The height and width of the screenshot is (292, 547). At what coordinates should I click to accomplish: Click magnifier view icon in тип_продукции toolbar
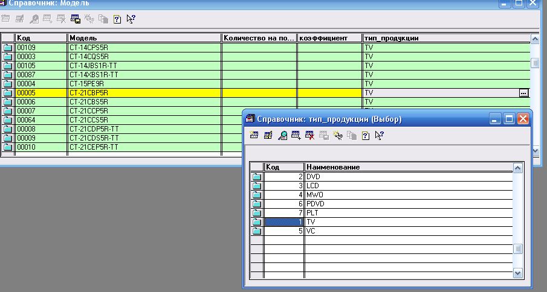pos(282,136)
